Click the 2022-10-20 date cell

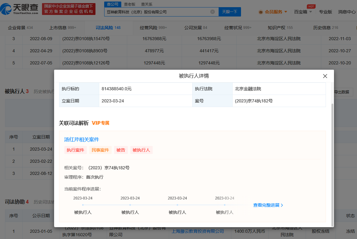(340, 63)
